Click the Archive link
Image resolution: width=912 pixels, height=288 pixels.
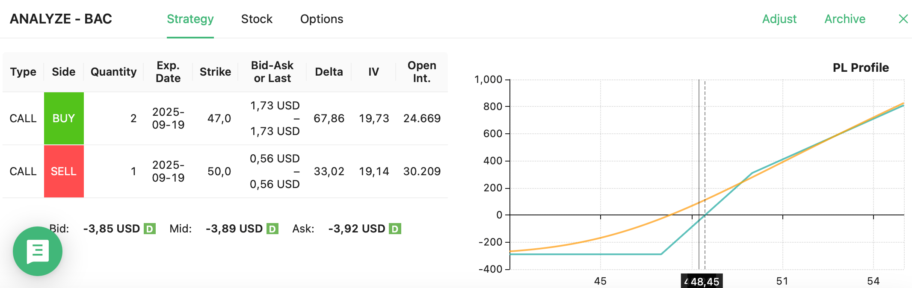[844, 19]
